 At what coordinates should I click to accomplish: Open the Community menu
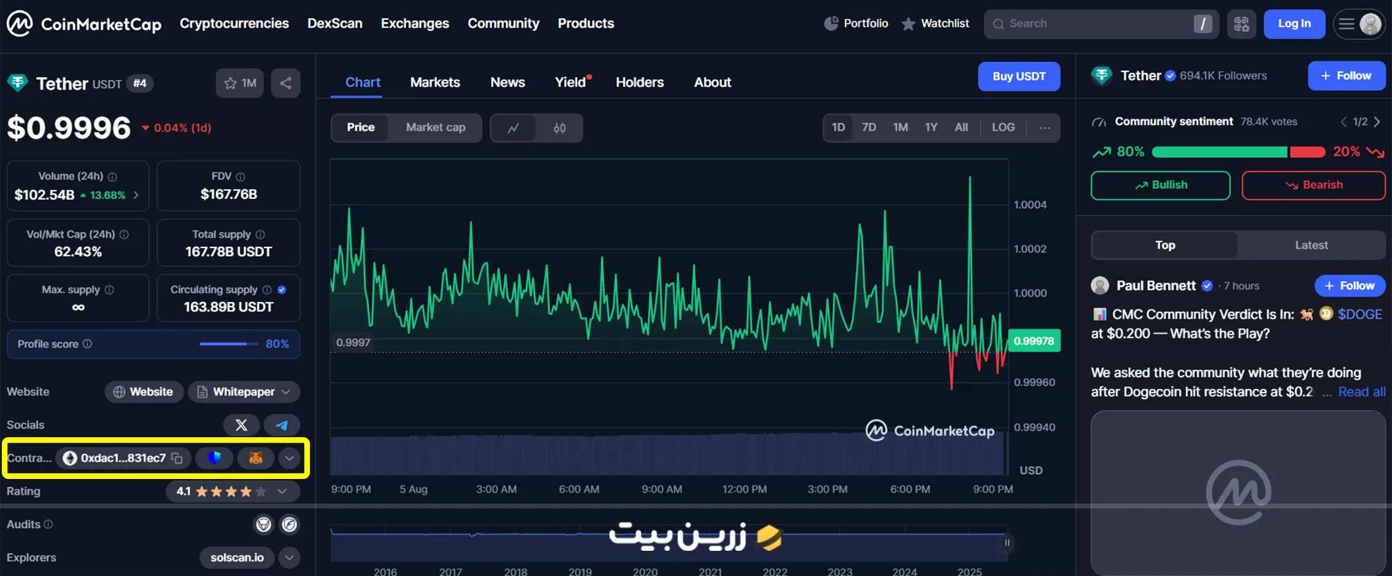click(x=503, y=23)
